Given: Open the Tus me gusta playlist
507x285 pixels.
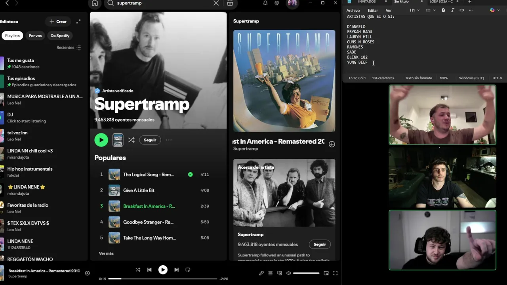Looking at the screenshot, I should coord(44,63).
